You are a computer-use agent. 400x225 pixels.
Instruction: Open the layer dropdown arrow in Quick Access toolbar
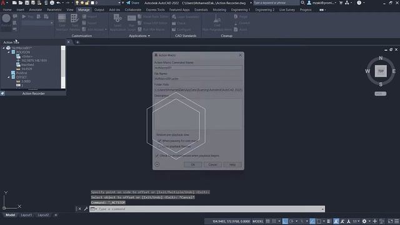[119, 2]
